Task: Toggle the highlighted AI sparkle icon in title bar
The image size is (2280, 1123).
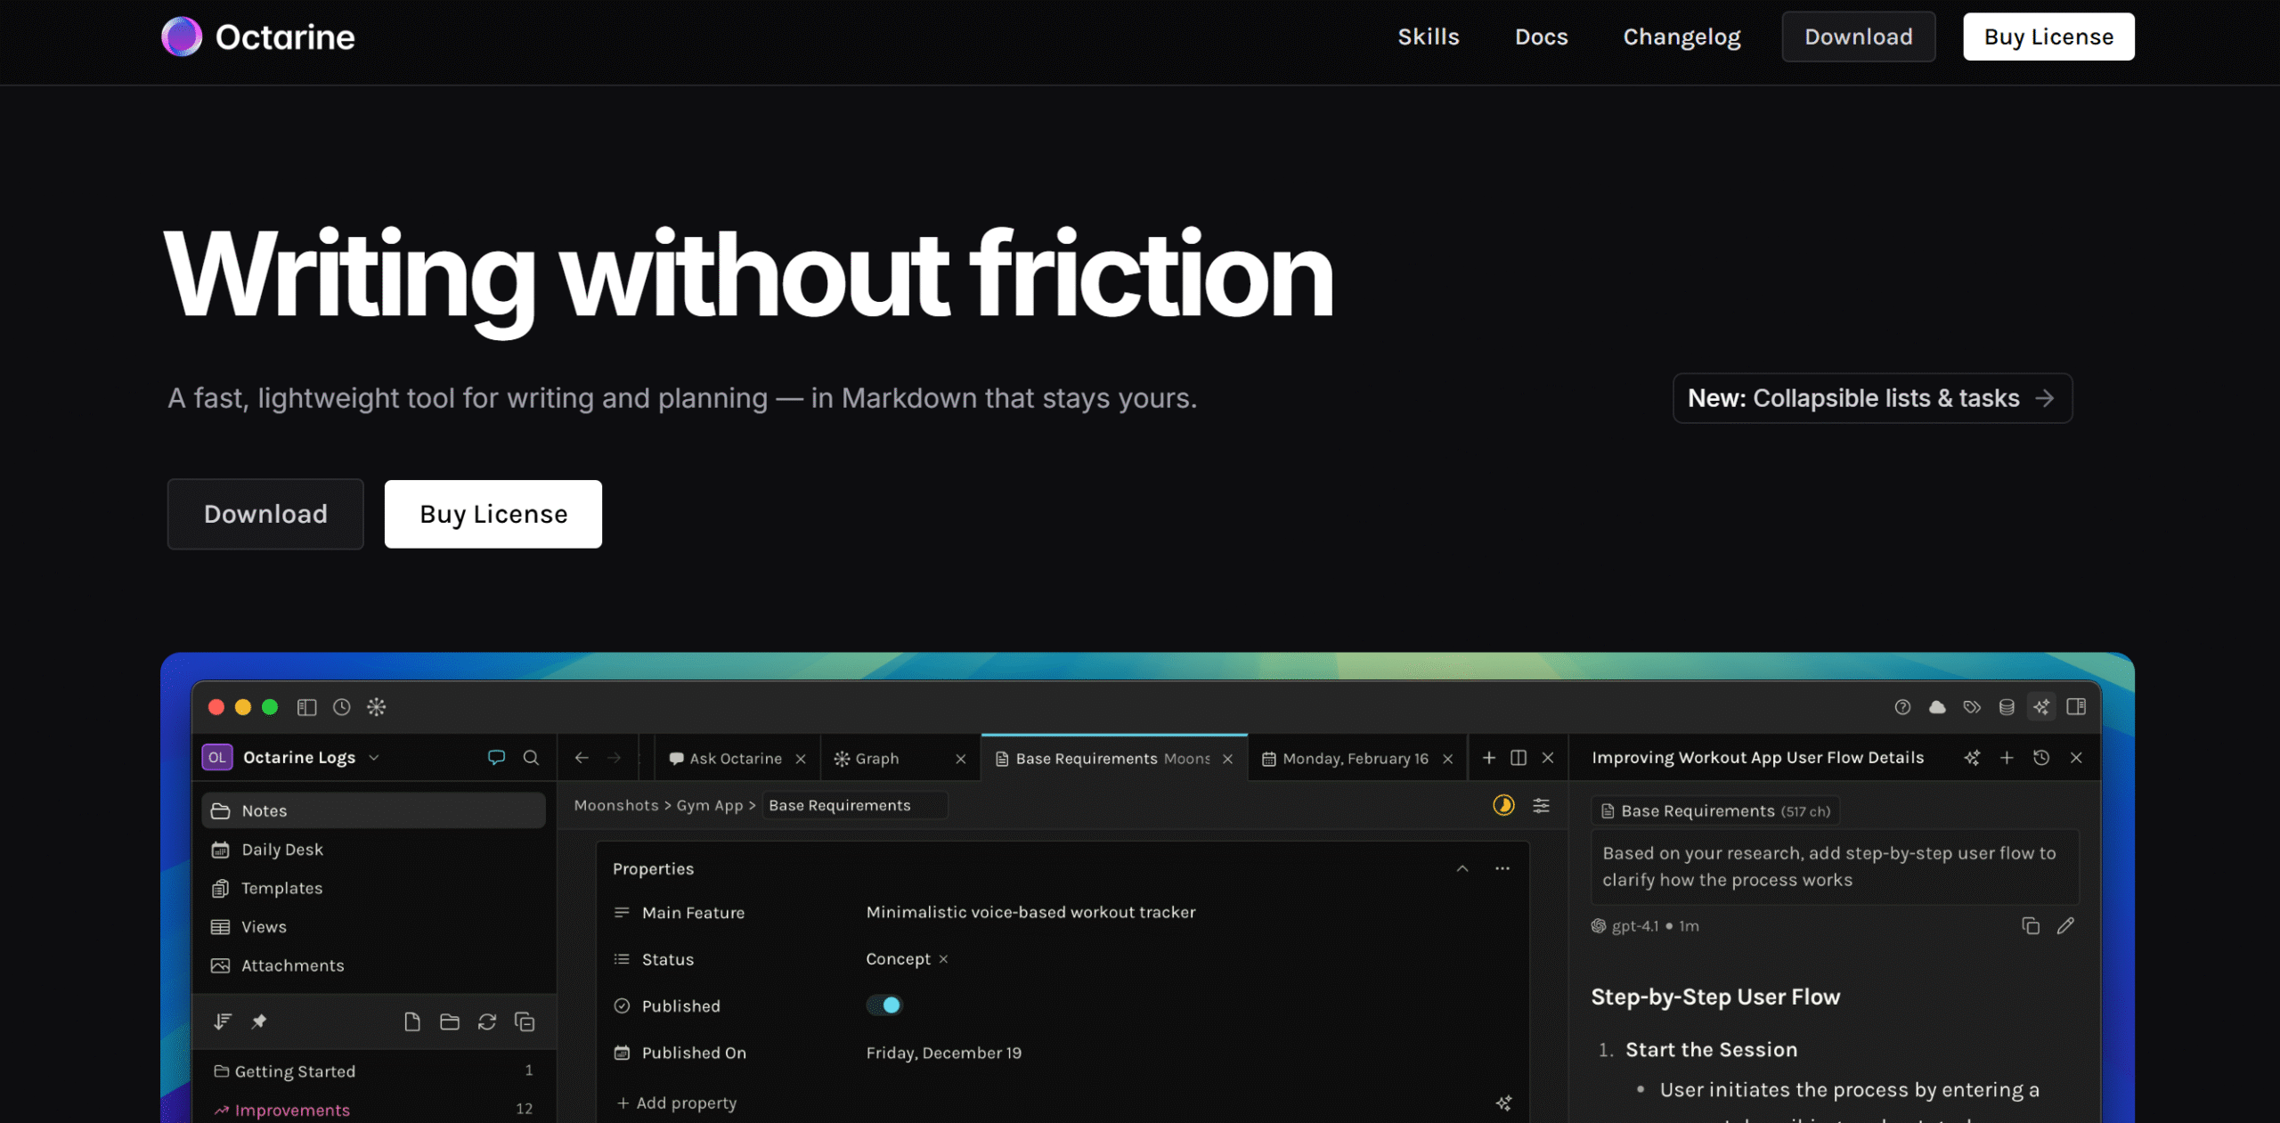Action: point(2041,707)
